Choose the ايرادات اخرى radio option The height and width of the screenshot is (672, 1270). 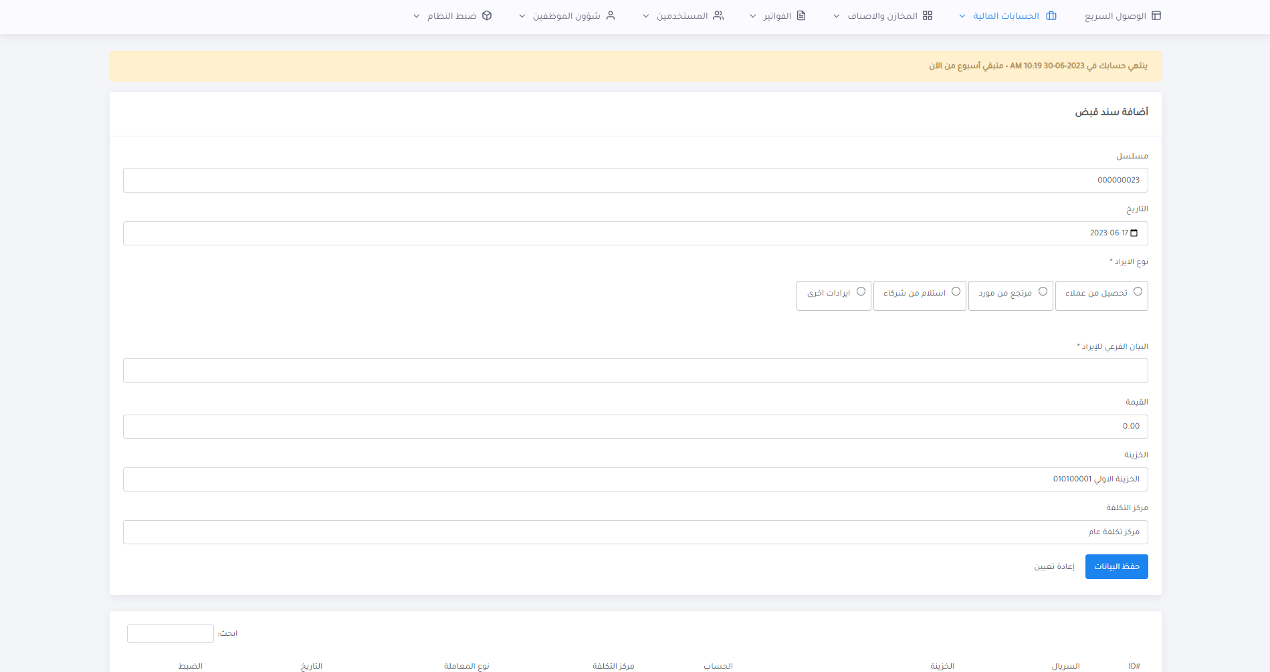tap(861, 292)
